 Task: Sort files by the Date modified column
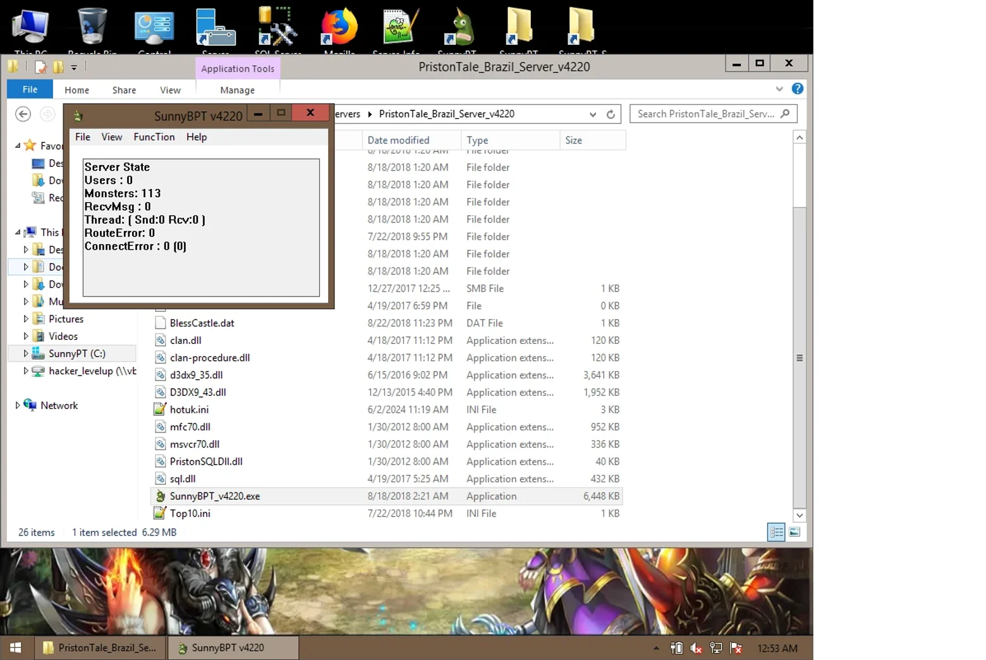411,140
